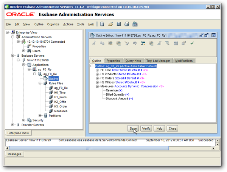This screenshot has width=227, height=172.
Task: Collapse the Rules Files node
Action: click(x=40, y=83)
